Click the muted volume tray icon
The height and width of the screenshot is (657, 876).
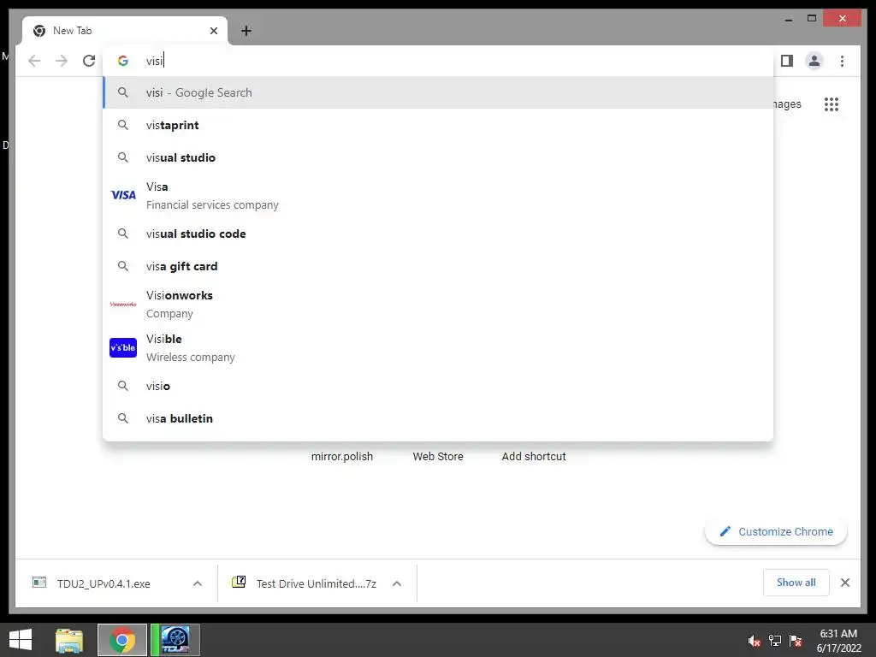pyautogui.click(x=755, y=641)
